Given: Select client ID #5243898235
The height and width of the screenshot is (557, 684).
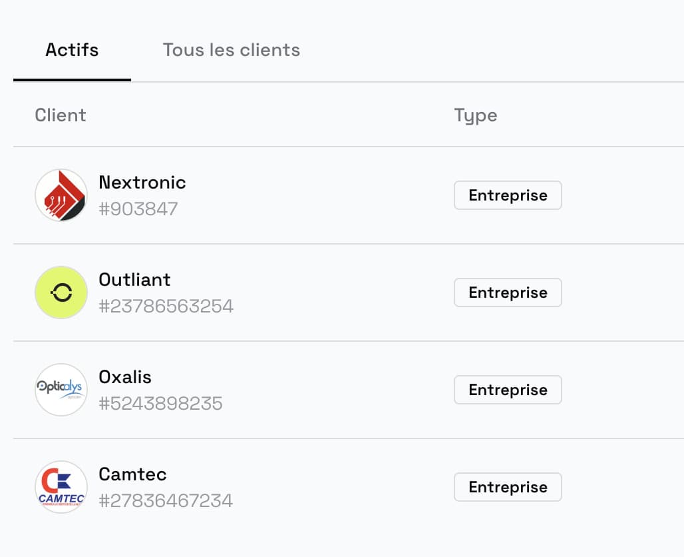Looking at the screenshot, I should point(160,404).
